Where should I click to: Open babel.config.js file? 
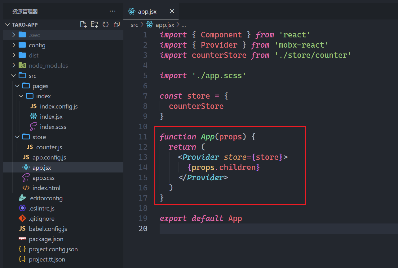pos(48,229)
